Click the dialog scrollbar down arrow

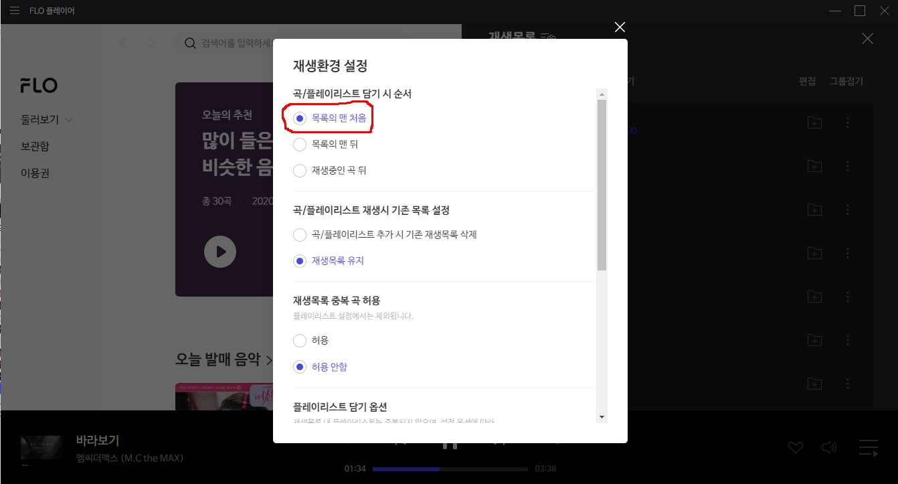(602, 417)
